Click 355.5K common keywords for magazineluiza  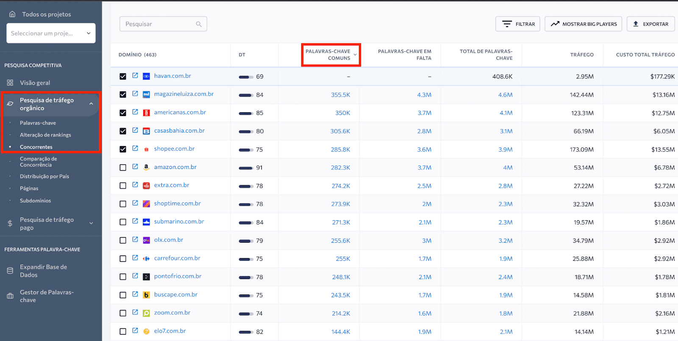pyautogui.click(x=341, y=95)
